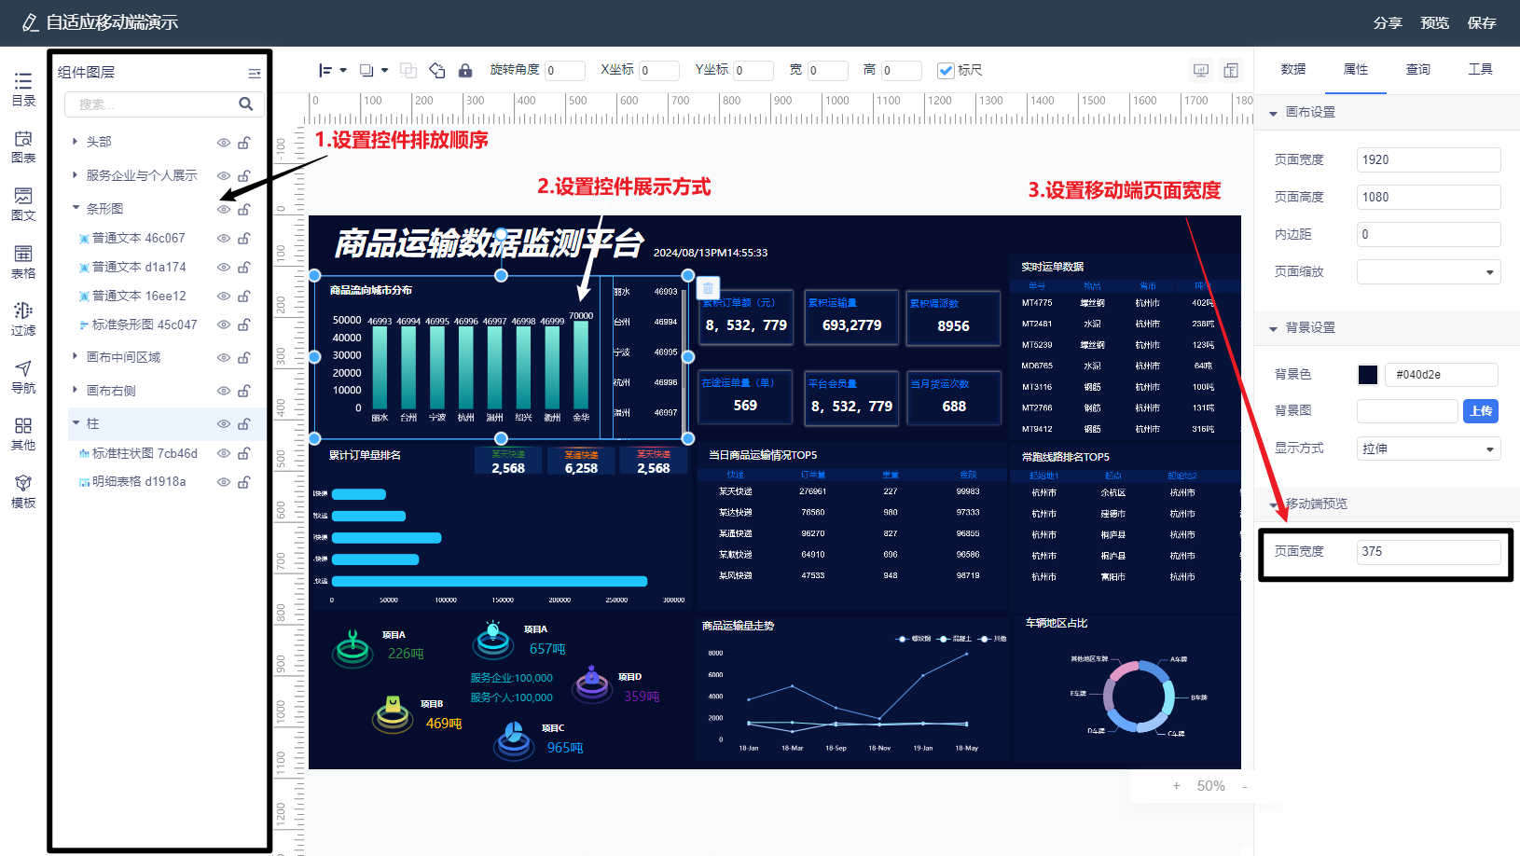This screenshot has height=856, width=1520.
Task: Expand the 头部 layer group
Action: point(76,142)
